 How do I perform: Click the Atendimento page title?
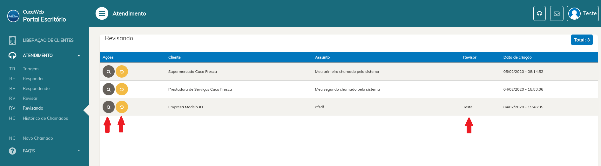click(129, 14)
